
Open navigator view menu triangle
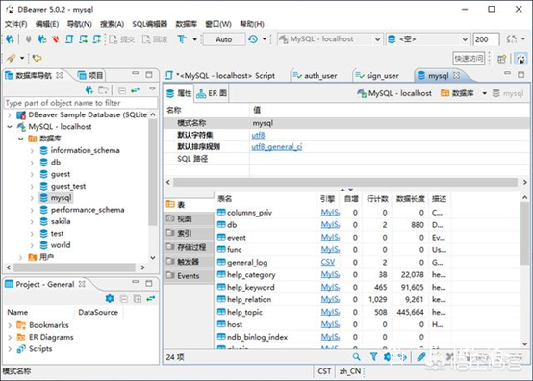click(152, 89)
